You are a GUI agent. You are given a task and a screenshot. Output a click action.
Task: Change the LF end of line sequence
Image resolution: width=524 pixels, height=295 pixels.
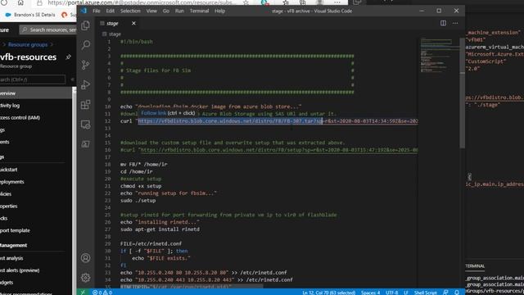406,293
